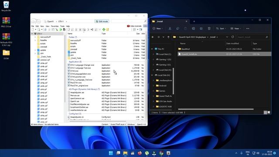Click the Rename icon in File Explorer

pos(193,28)
